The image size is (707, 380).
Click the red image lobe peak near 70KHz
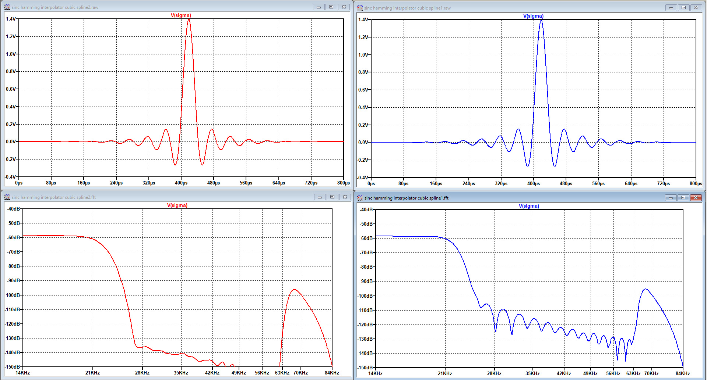coord(294,290)
